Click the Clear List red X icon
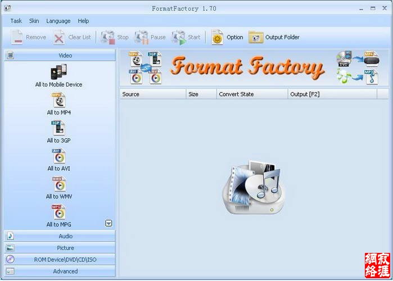Image resolution: width=393 pixels, height=281 pixels. tap(59, 37)
